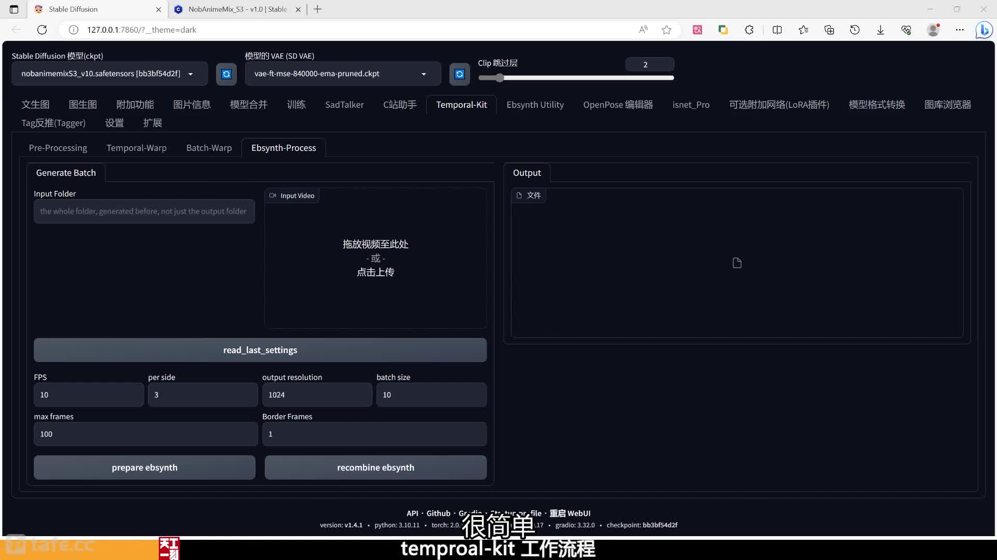This screenshot has height=560, width=997.
Task: Open the 图库浏览器 tab
Action: [x=948, y=105]
